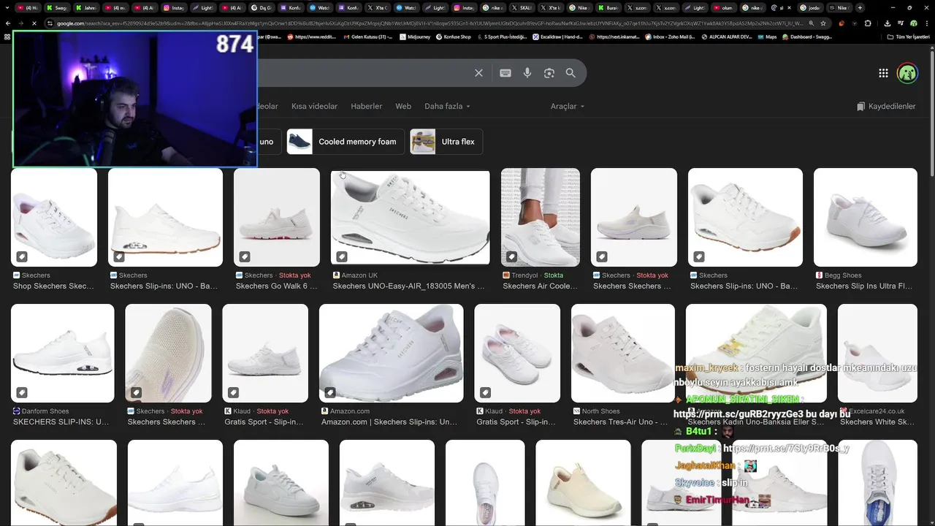Viewport: 935px width, 526px height.
Task: Open the prnt.sc/7Sly9RrB0s_y chat link
Action: click(785, 449)
